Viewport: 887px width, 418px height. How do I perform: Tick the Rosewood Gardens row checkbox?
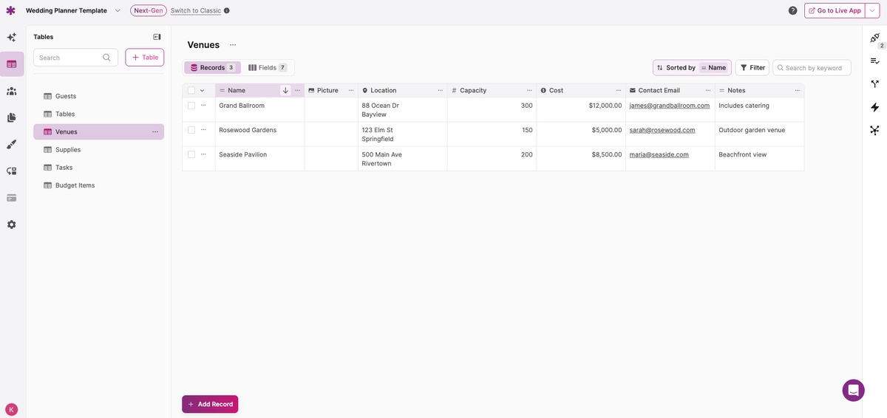click(191, 130)
